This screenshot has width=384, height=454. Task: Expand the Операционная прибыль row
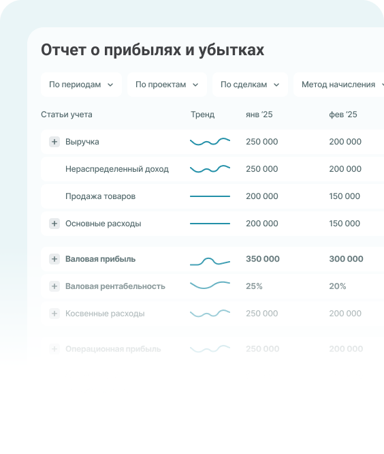pyautogui.click(x=54, y=348)
